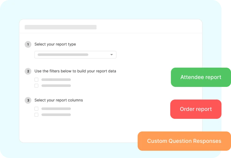Image resolution: width=231 pixels, height=158 pixels.
Task: Click the "Select your report type" label
Action: (x=55, y=44)
